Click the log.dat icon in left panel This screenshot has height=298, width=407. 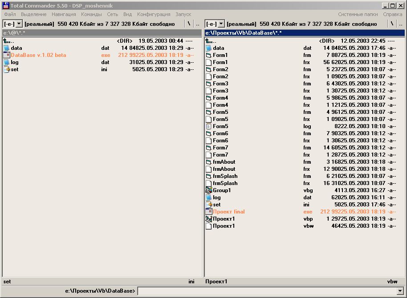6,62
